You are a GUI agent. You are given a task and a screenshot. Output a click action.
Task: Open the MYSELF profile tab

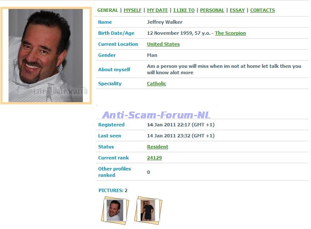point(133,10)
